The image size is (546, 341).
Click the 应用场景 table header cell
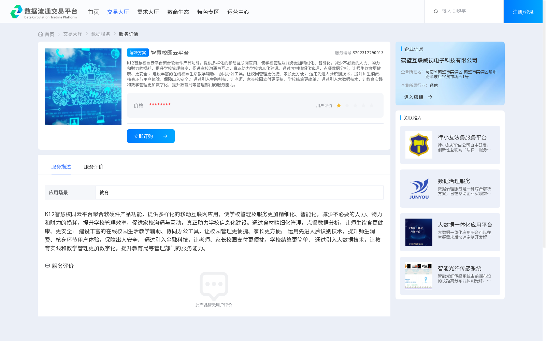70,193
